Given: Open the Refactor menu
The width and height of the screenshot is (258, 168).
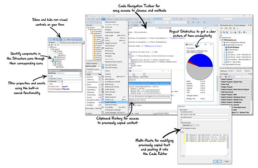Looking at the screenshot, I should pyautogui.click(x=110, y=19).
